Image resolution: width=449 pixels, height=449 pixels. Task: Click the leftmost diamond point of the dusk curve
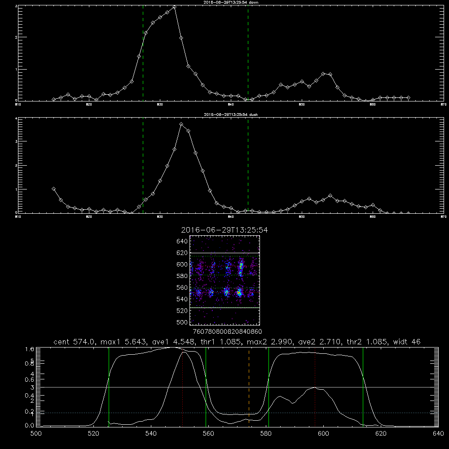click(53, 189)
